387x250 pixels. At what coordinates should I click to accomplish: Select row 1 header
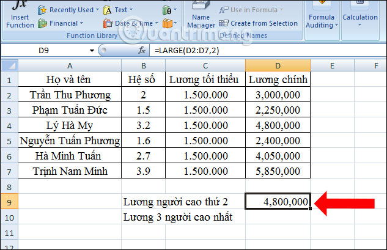[9, 79]
